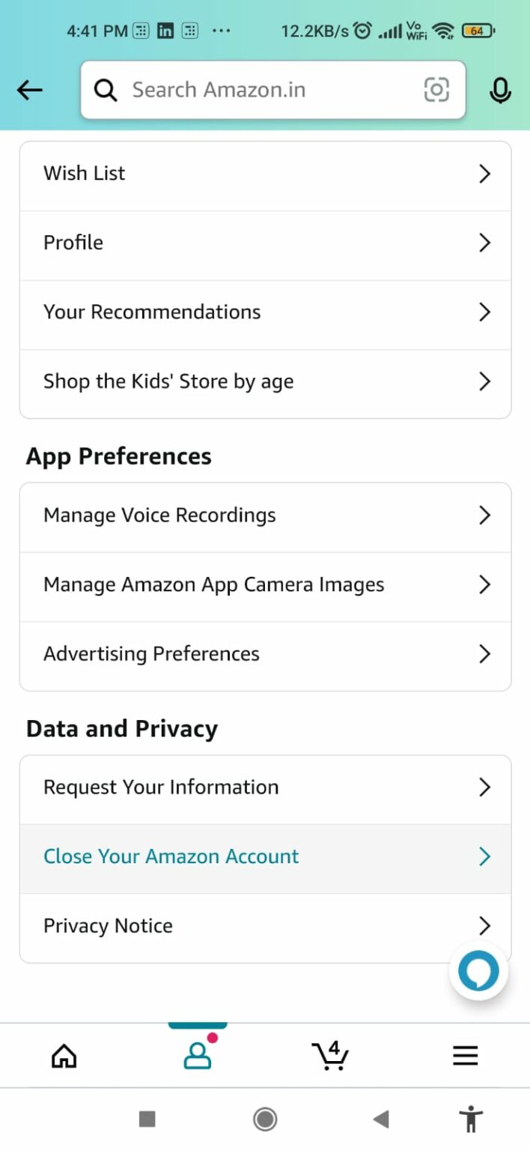Expand Advertising Preferences with the chevron
Image resolution: width=530 pixels, height=1151 pixels.
point(484,653)
